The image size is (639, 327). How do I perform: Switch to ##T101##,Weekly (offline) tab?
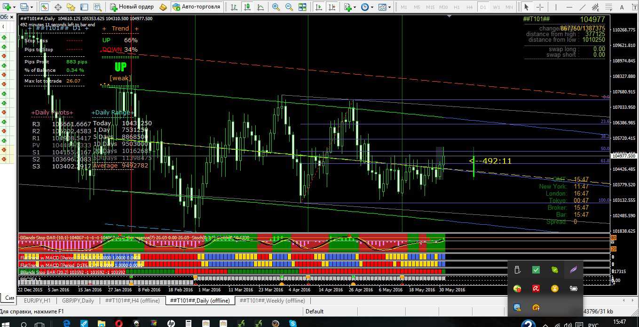272,301
